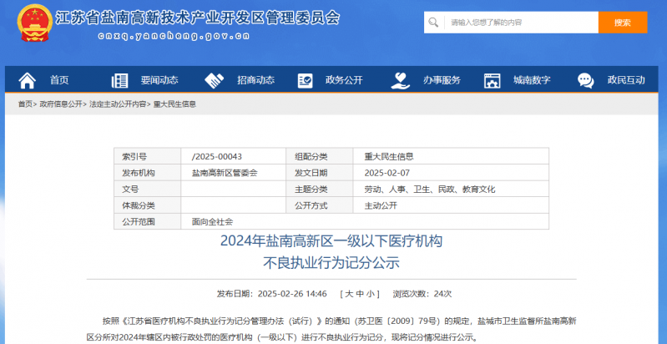The width and height of the screenshot is (667, 344).
Task: Go to 首页 in the breadcrumb
Action: pyautogui.click(x=25, y=104)
